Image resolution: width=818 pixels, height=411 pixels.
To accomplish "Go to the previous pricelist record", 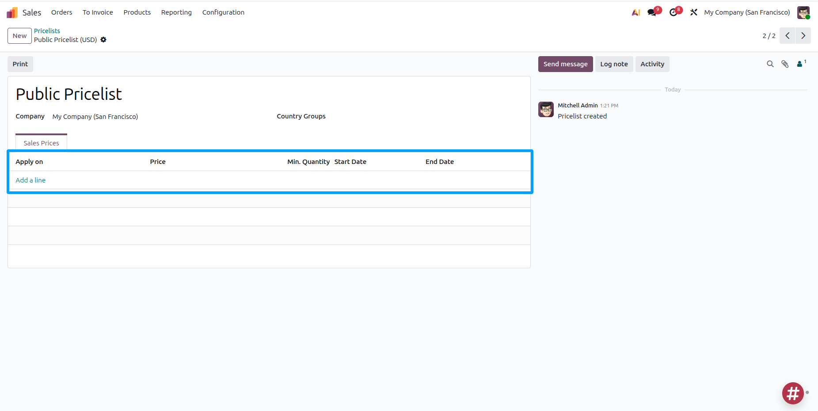I will click(787, 36).
